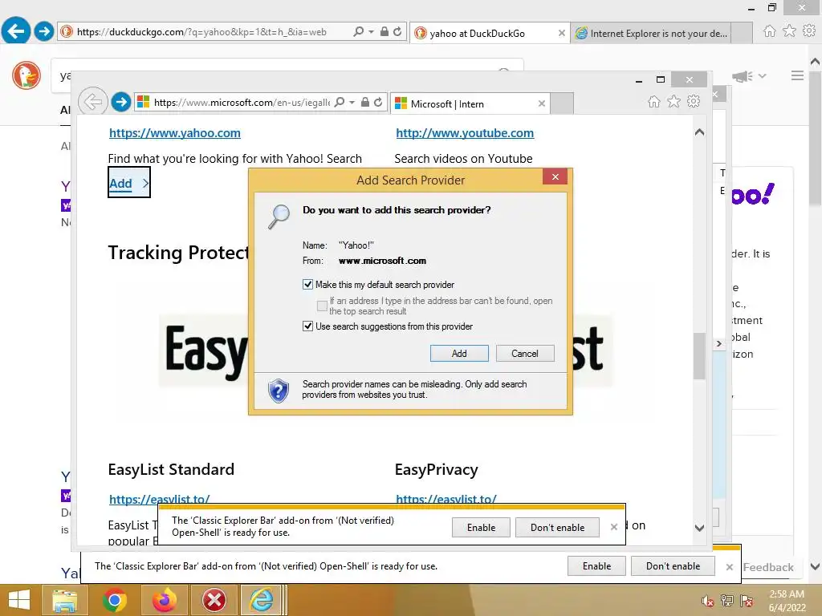Open Windows Start button

point(19,600)
